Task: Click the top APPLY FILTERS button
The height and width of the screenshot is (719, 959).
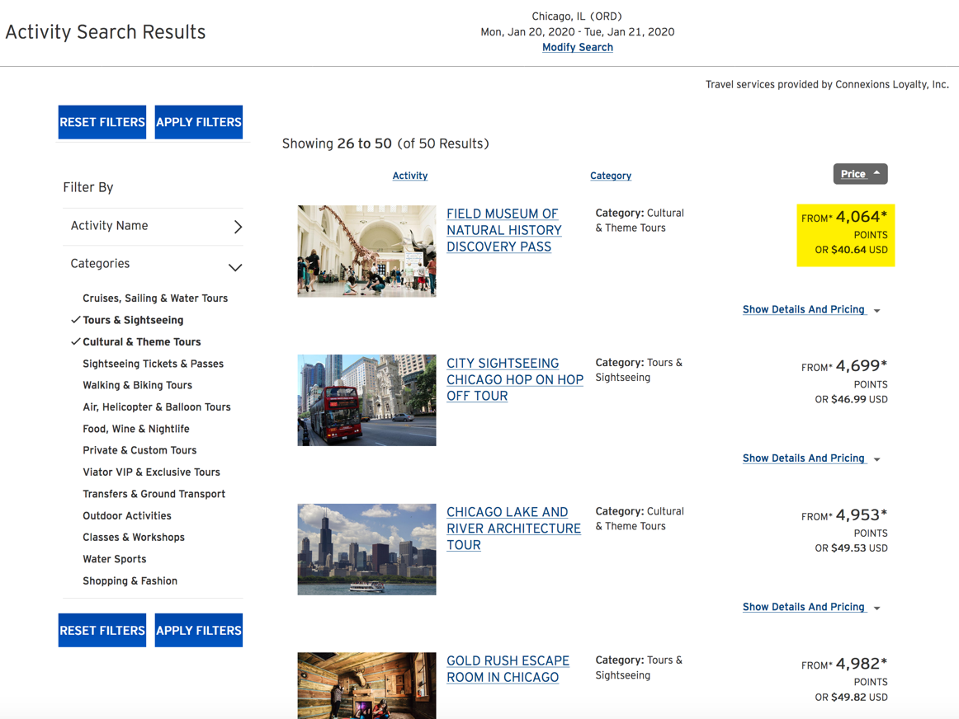Action: click(199, 122)
